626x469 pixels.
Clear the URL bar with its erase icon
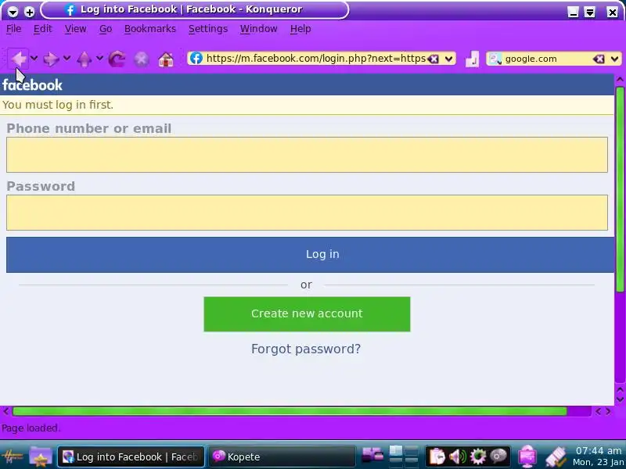click(x=434, y=59)
